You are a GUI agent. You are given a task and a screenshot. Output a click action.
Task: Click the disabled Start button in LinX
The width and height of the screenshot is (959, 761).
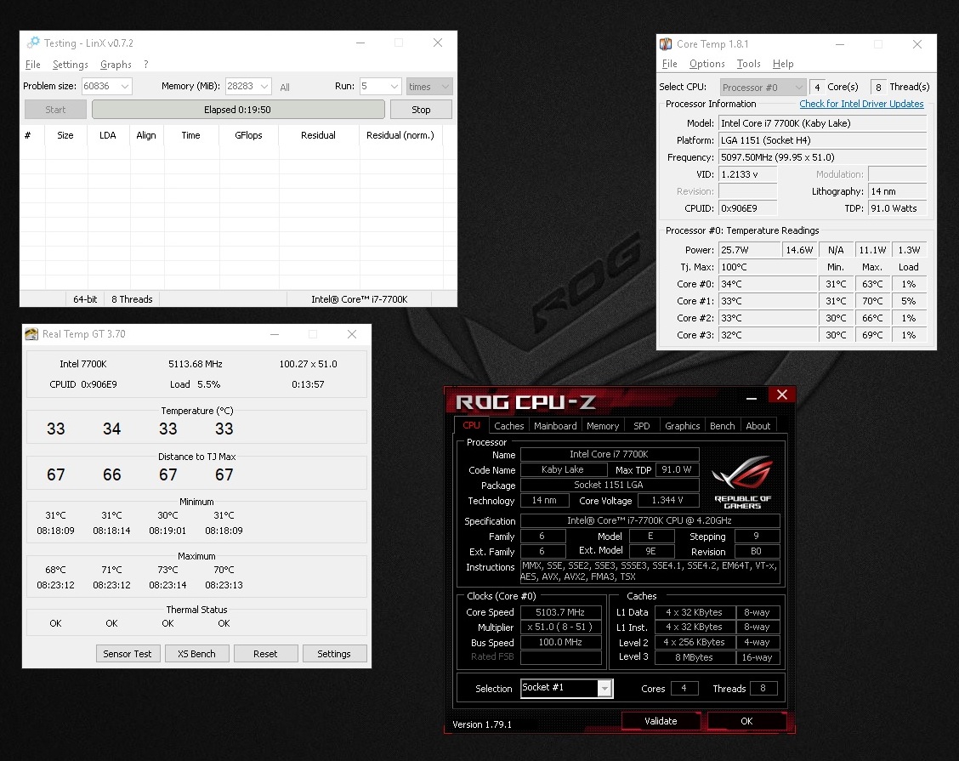[55, 110]
